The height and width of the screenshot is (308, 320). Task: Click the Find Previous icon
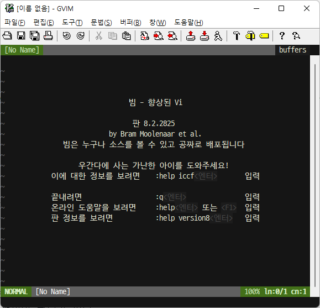click(172, 36)
